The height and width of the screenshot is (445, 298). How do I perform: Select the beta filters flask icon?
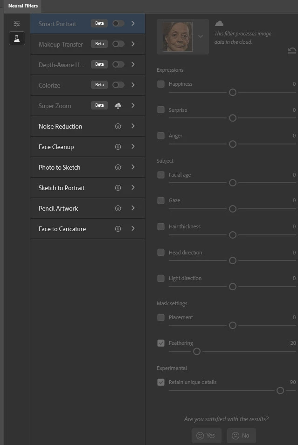tap(17, 39)
